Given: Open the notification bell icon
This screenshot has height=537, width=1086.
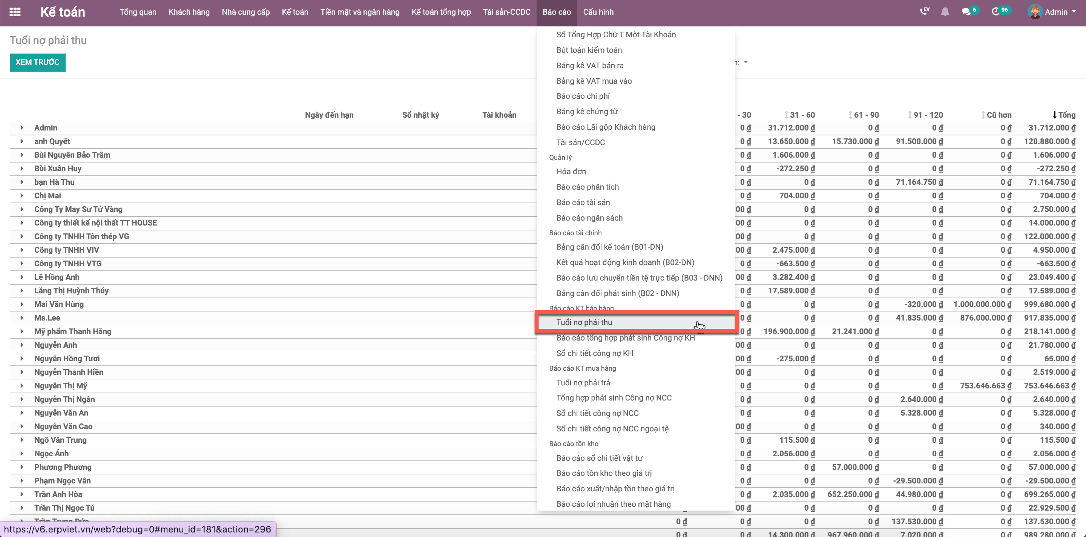Looking at the screenshot, I should (x=945, y=12).
